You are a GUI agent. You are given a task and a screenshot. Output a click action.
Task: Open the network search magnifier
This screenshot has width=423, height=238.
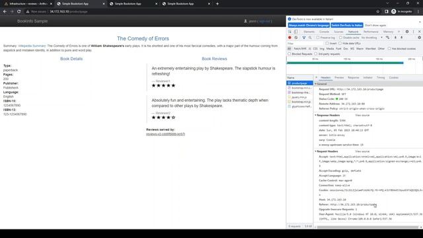tap(310, 38)
